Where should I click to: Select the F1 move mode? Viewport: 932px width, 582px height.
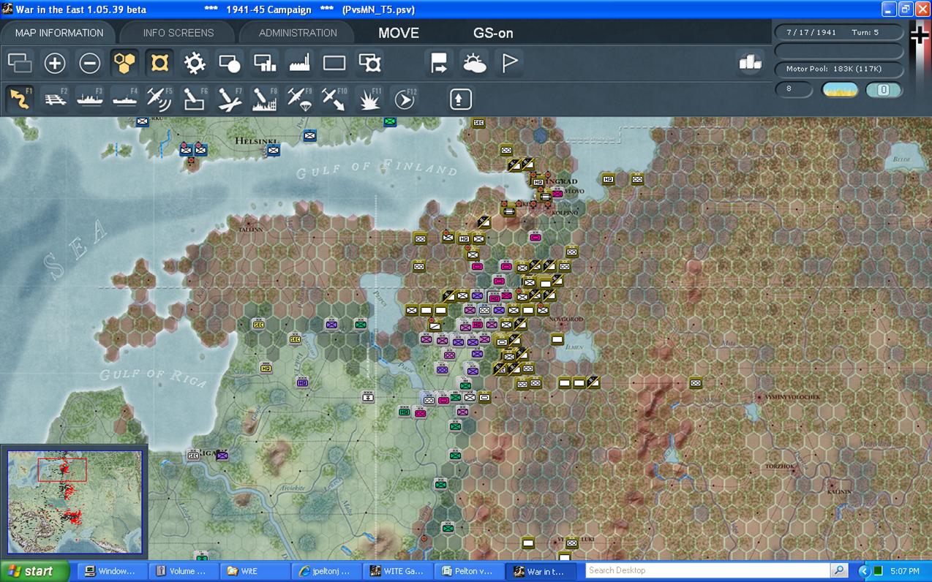point(20,99)
